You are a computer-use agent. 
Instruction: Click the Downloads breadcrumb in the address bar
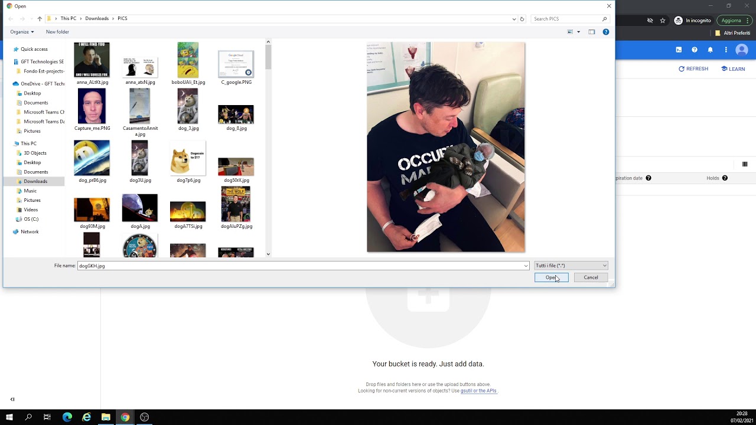point(97,19)
